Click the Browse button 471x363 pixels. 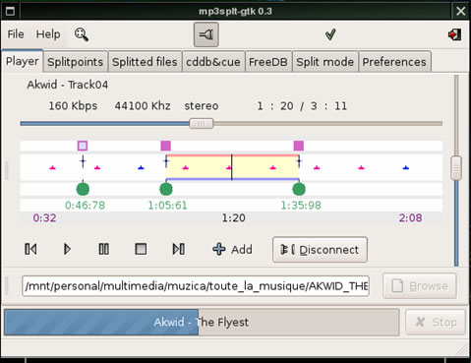click(420, 286)
